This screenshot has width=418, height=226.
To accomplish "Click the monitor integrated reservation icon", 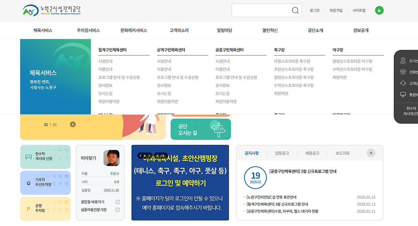I will pos(403,95).
